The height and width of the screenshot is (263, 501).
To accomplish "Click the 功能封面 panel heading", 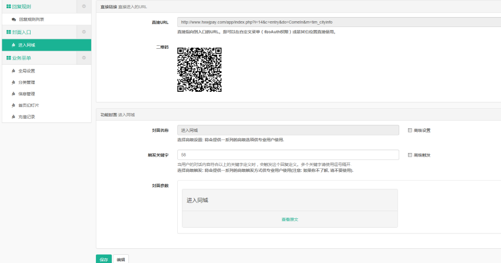I will [109, 115].
